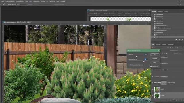Click the shape layer filter icon
Viewport: 184px width, 103px height.
[x=175, y=48]
